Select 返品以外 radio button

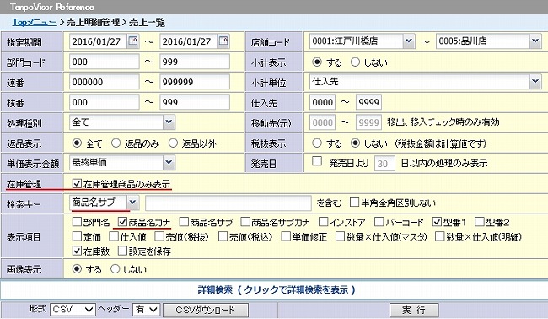[x=173, y=143]
